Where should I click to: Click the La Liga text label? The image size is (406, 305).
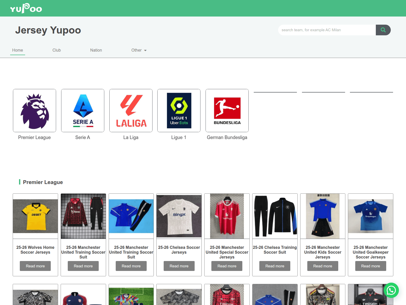131,138
